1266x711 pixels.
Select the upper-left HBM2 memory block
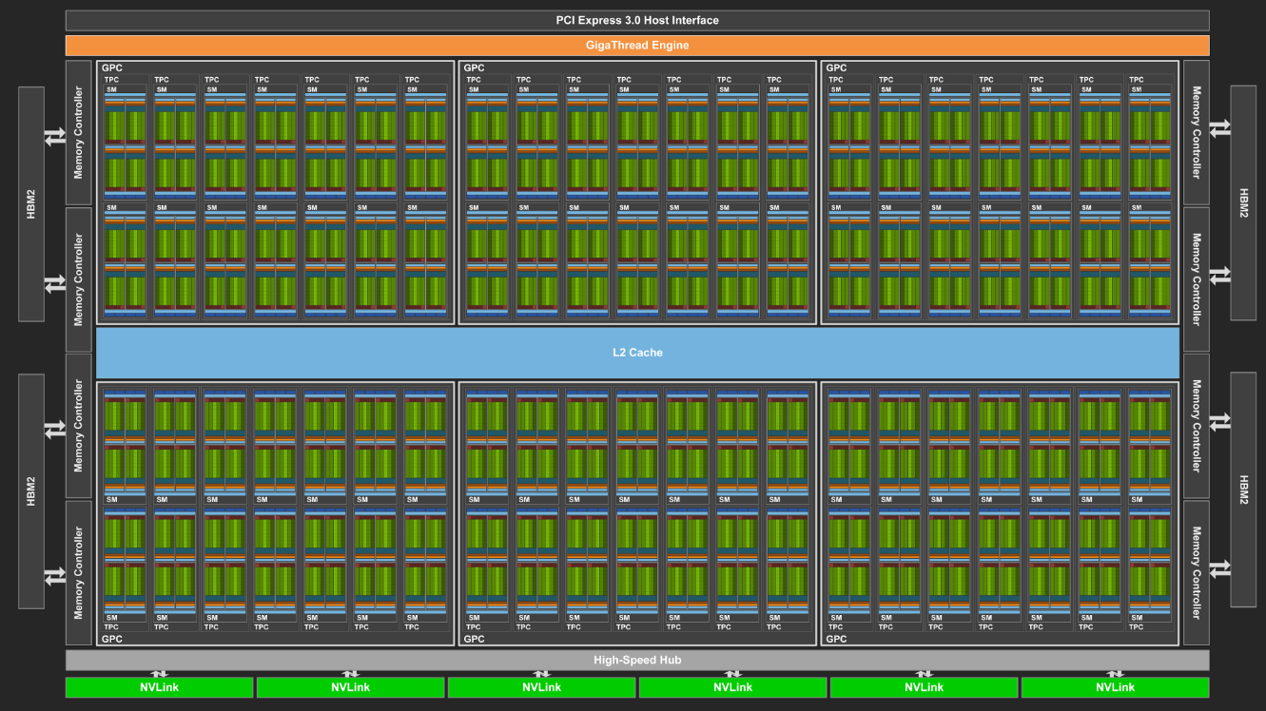(x=31, y=203)
